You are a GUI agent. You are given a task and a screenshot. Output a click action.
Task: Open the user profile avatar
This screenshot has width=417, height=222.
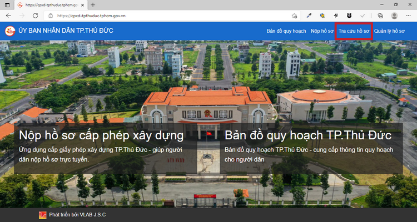coord(394,16)
